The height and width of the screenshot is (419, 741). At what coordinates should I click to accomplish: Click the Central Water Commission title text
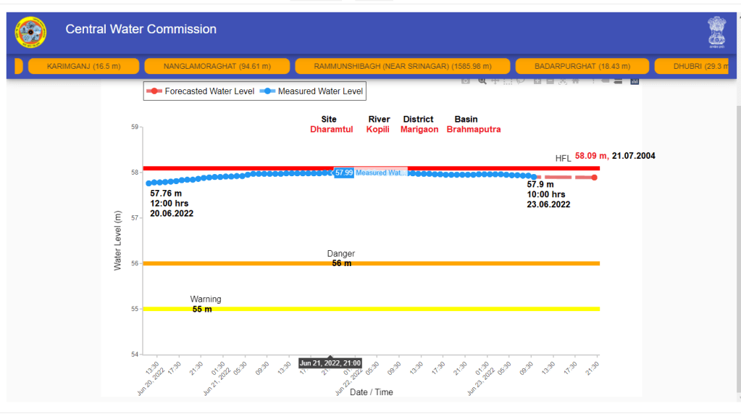tap(141, 30)
